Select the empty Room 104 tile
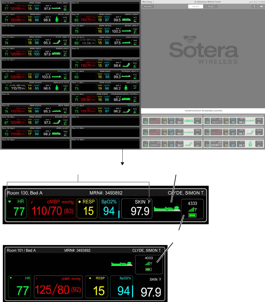The width and height of the screenshot is (265, 302). [x=36, y=98]
